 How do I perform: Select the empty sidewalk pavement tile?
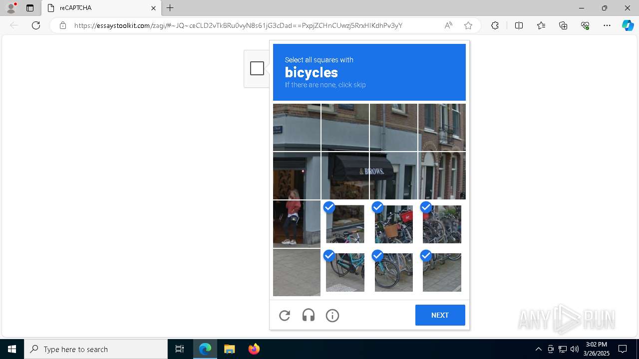click(x=297, y=272)
